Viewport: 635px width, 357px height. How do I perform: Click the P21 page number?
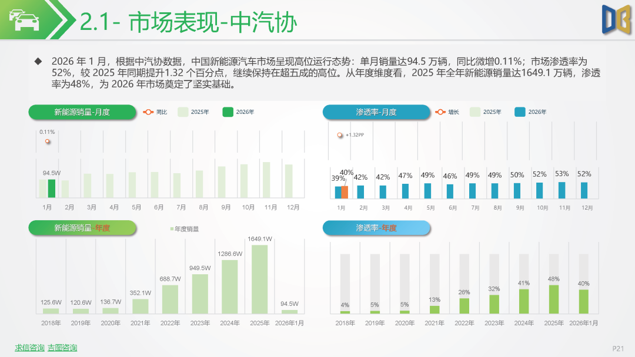click(x=618, y=349)
